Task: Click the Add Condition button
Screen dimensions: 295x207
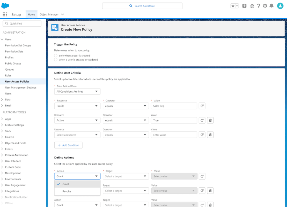Action: [x=68, y=145]
